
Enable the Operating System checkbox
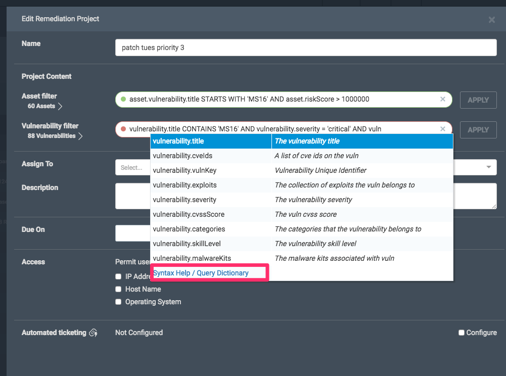[118, 302]
